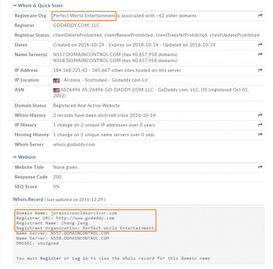Select the Whois Record heading

(x=28, y=199)
